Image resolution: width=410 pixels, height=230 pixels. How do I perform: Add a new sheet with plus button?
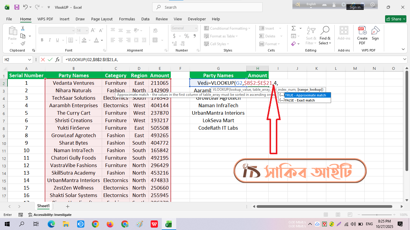[x=68, y=206]
